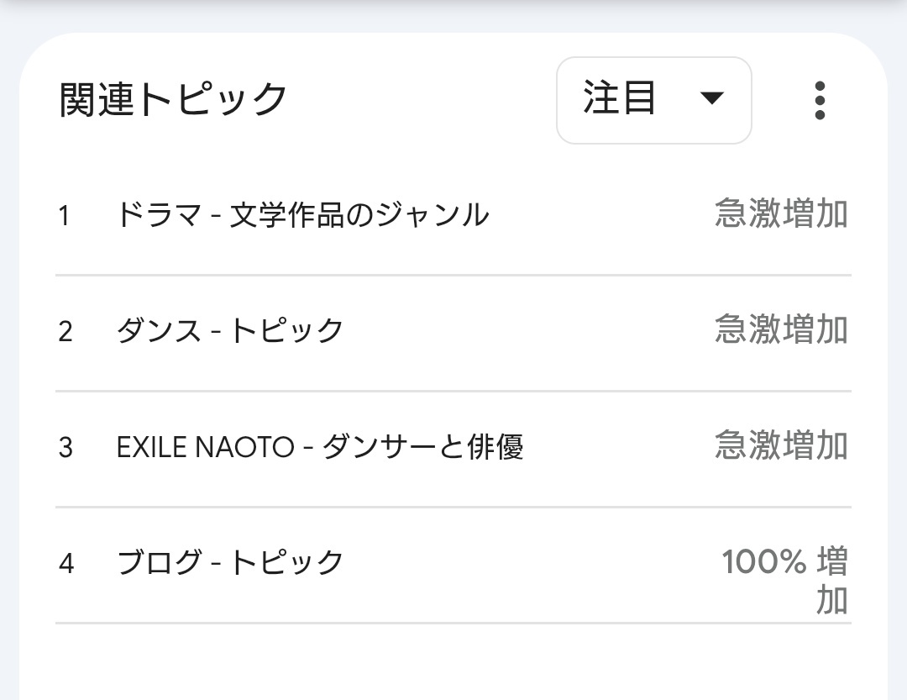
Task: Click the dropdown arrow next to 注目
Action: (x=711, y=97)
